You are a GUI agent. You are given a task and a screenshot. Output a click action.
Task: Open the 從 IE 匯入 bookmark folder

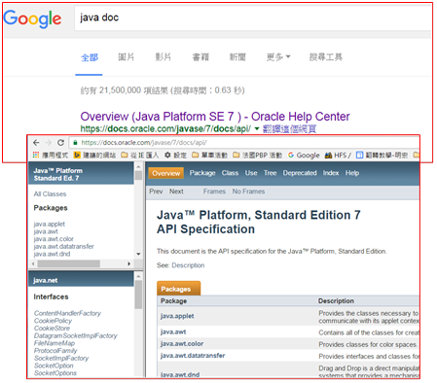(140, 156)
